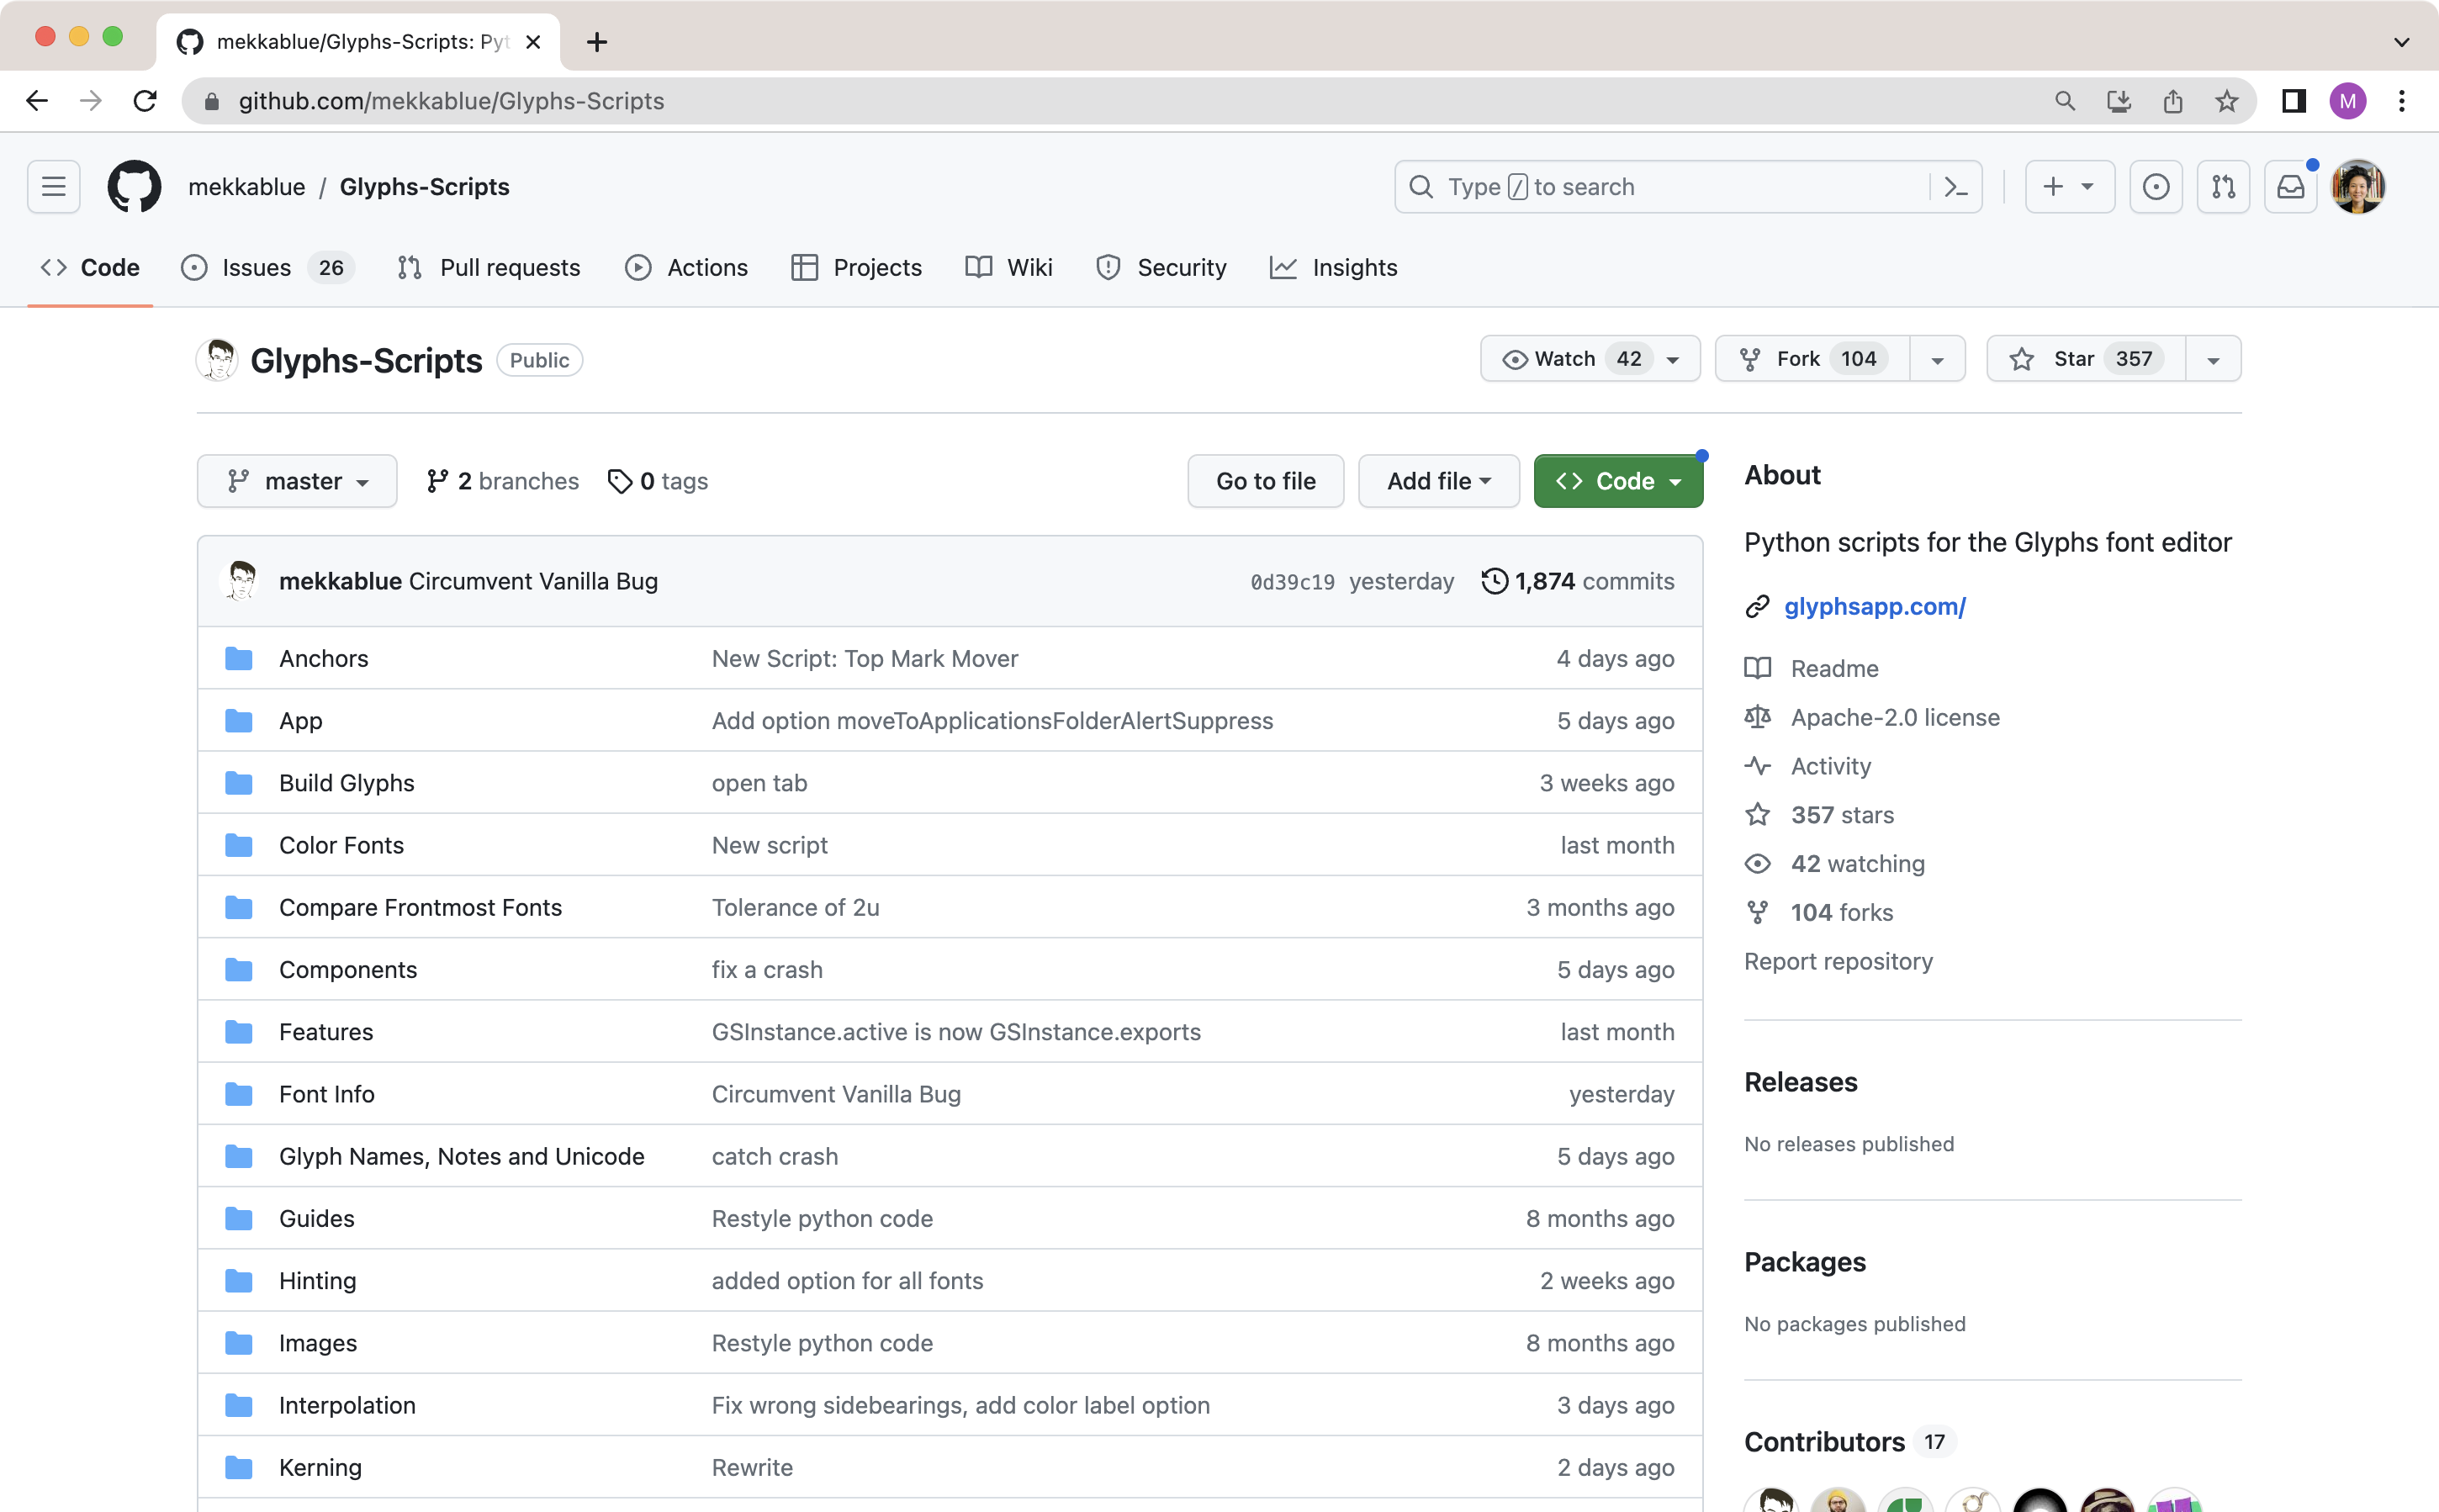Open the Chrome profile M avatar

click(2347, 101)
